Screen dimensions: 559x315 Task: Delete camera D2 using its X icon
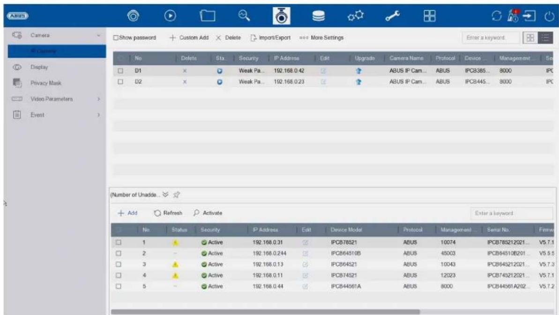(x=185, y=82)
